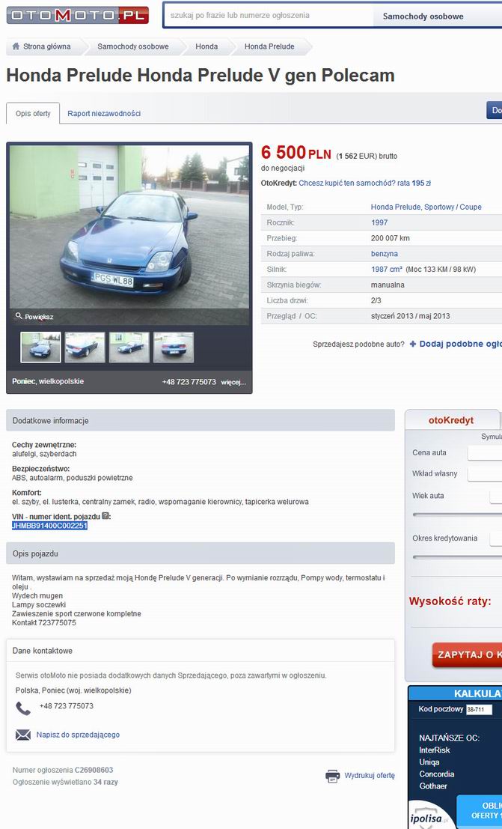
Task: Click the VIN help question-mark icon
Action: 105,515
